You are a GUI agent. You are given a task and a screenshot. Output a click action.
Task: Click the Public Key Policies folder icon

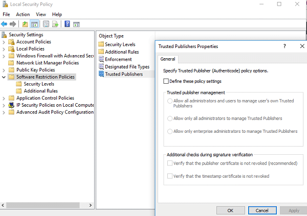click(12, 70)
